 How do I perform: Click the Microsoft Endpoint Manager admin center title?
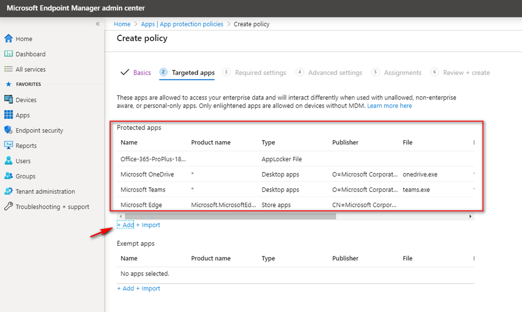(76, 8)
